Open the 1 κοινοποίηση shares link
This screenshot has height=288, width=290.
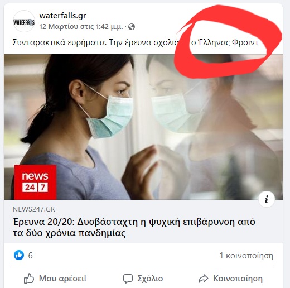click(x=246, y=256)
